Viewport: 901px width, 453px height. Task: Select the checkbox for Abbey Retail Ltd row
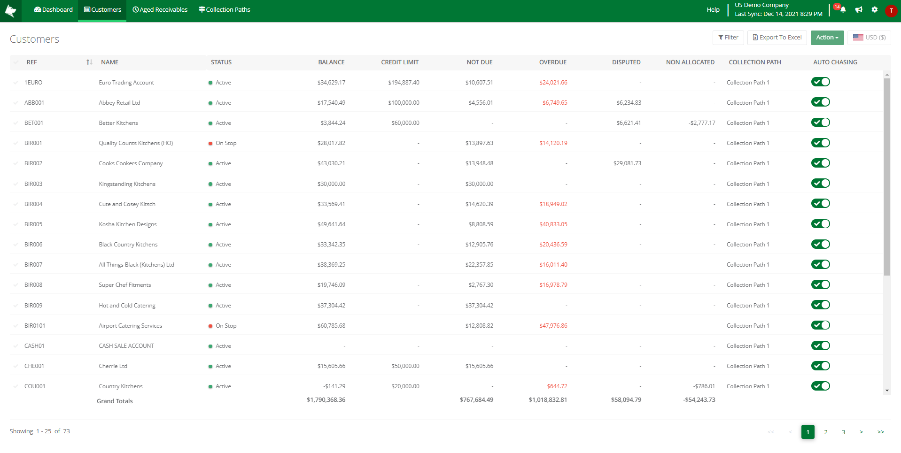click(x=16, y=103)
